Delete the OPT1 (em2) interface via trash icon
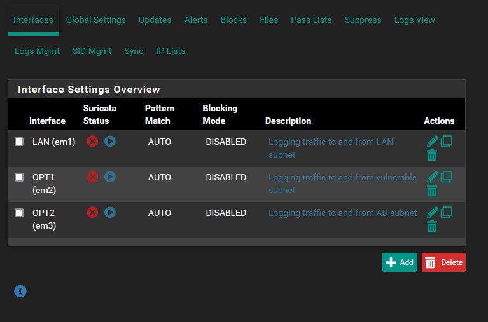Image resolution: width=488 pixels, height=322 pixels. click(x=432, y=191)
